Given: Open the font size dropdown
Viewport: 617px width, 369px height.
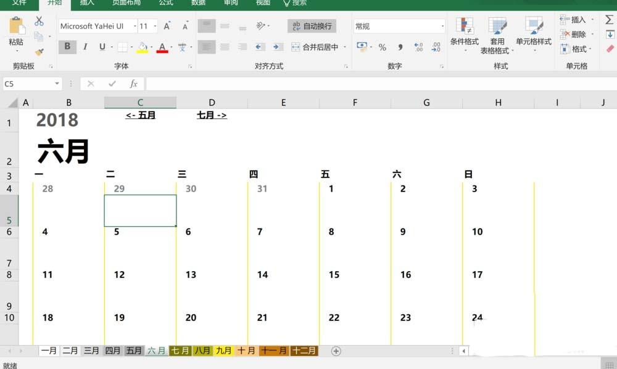Looking at the screenshot, I should pos(154,26).
